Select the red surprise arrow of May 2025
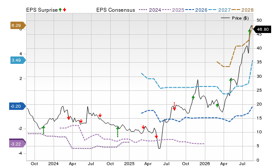The height and width of the screenshot is (166, 279). click(157, 136)
